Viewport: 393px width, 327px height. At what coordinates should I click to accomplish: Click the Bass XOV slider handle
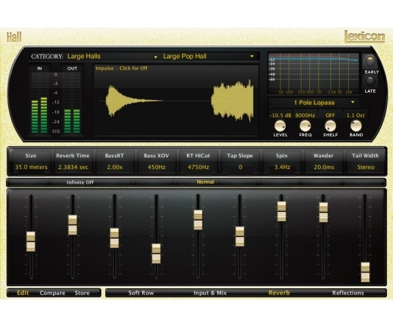(x=156, y=253)
